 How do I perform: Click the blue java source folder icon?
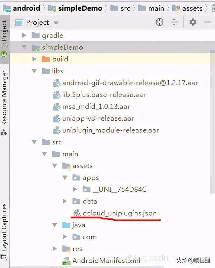click(x=66, y=225)
